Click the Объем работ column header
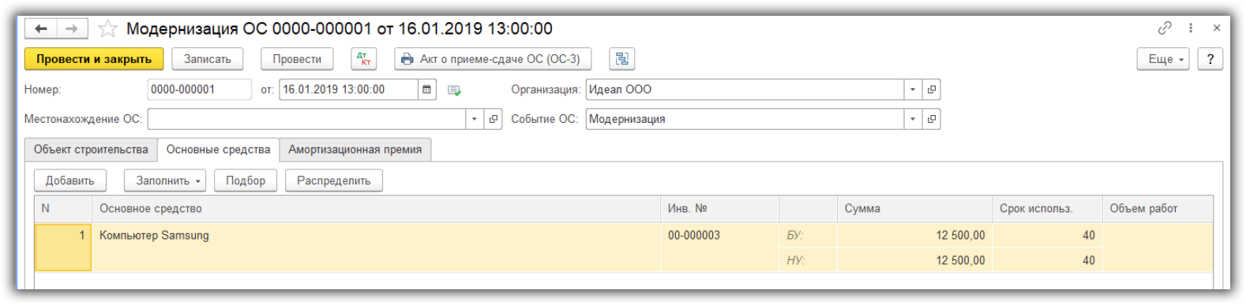 1158,209
